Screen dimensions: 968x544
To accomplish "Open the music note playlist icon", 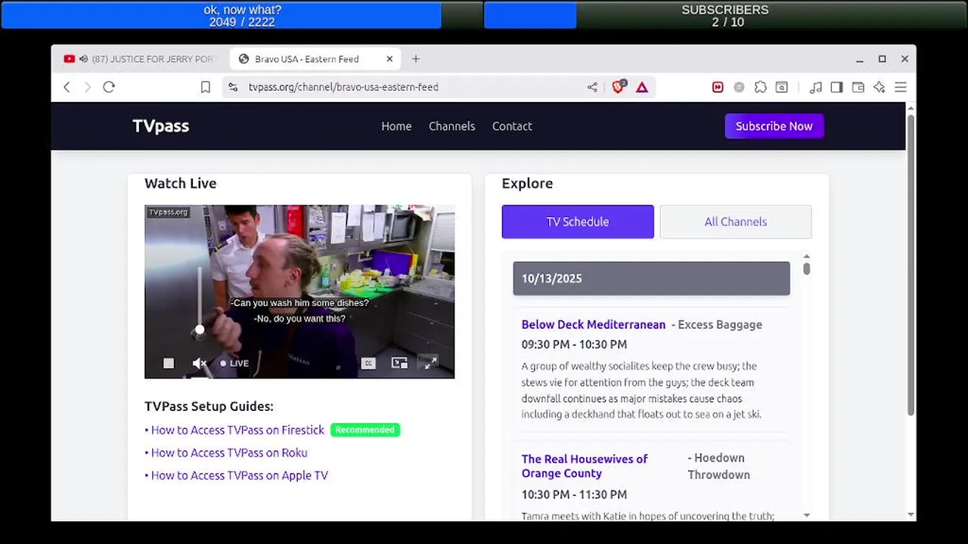I will pos(815,87).
